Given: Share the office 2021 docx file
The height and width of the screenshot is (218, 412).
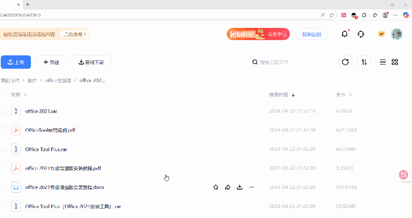Looking at the screenshot, I should (227, 187).
